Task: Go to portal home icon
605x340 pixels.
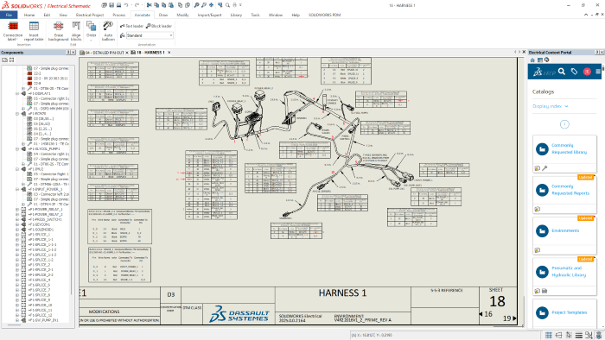Action: click(533, 60)
